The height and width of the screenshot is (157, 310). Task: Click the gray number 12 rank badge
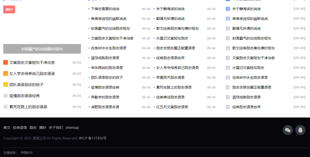228,107
